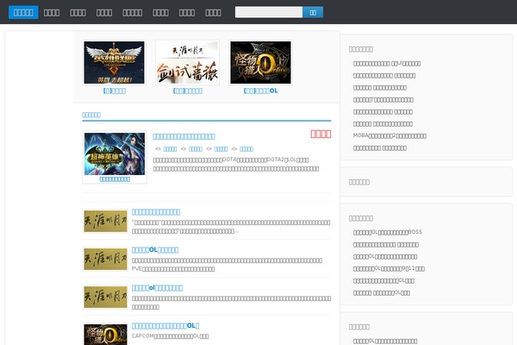Open the topmost gold 天涯明月刀 thumbnail in the article list
The height and width of the screenshot is (345, 517).
point(105,221)
